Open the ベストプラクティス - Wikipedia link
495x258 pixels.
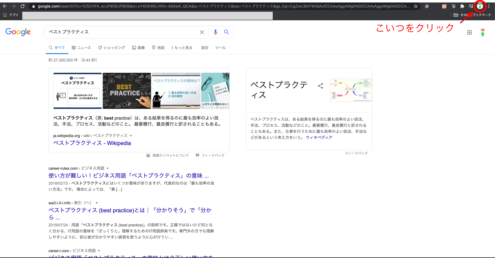point(92,143)
